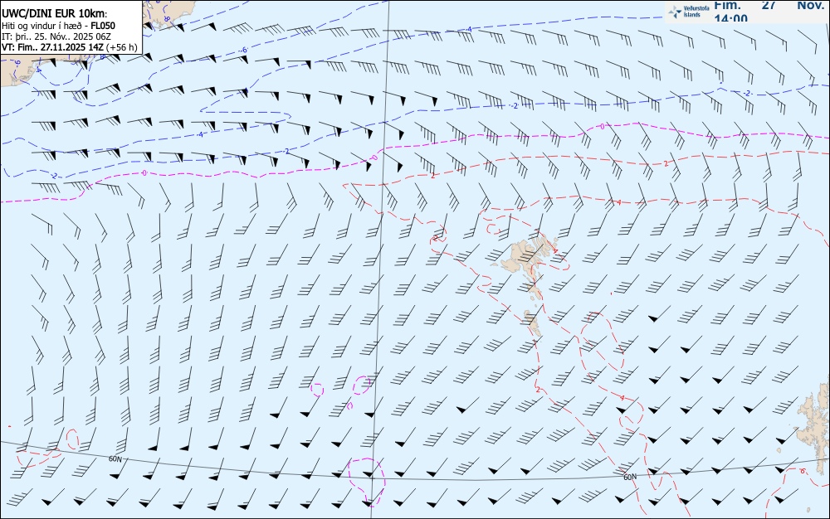Click the '-8' blue isotherm label near Iceland

coord(166,18)
